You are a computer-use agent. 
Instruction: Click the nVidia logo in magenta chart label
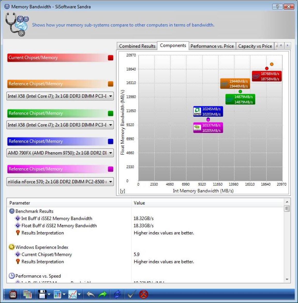197,127
